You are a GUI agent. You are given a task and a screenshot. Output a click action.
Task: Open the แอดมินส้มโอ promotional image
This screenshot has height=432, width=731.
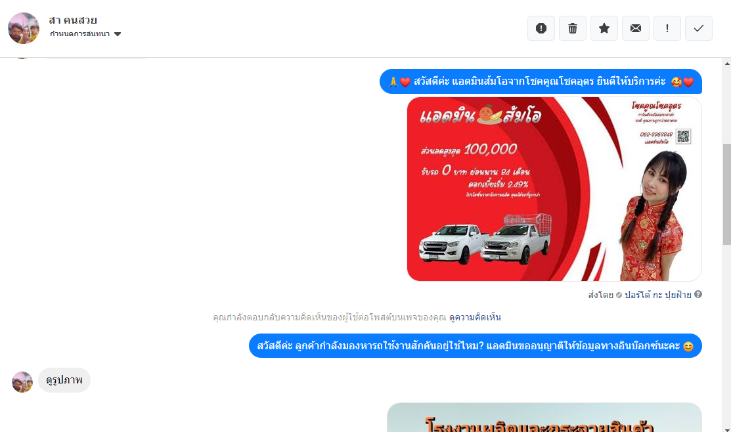click(x=554, y=188)
